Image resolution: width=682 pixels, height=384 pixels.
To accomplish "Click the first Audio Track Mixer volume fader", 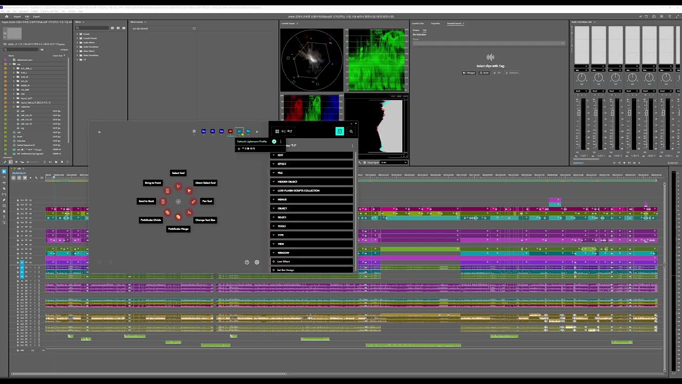I will coord(579,113).
